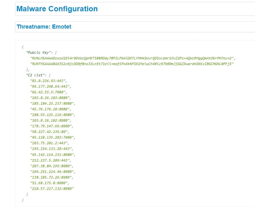255x215 pixels.
Task: Click the public key starting with RUNLMSAAAAD
Action: point(132,58)
